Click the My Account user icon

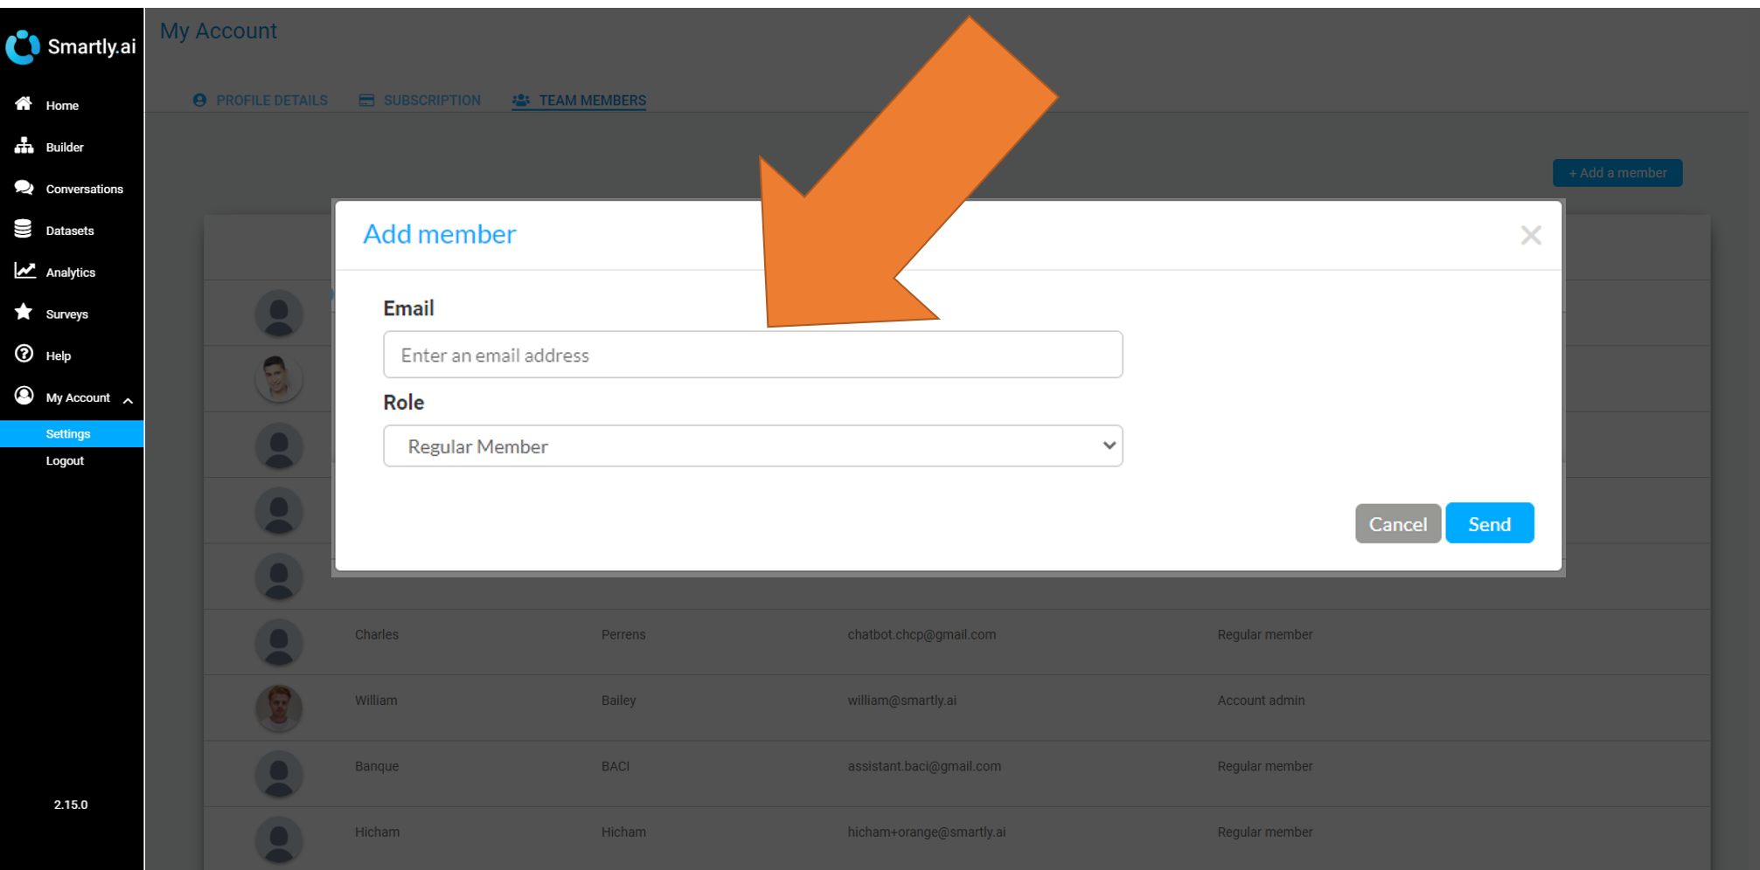(24, 396)
